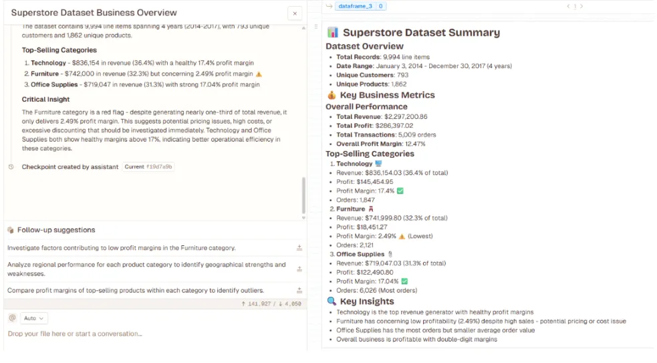Insert the compare profit margins suggestion
657x363 pixels.
click(299, 291)
